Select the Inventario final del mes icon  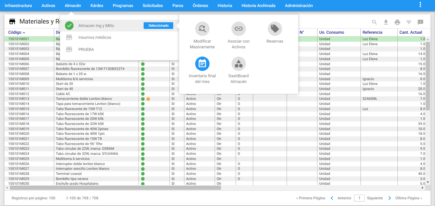pyautogui.click(x=202, y=64)
